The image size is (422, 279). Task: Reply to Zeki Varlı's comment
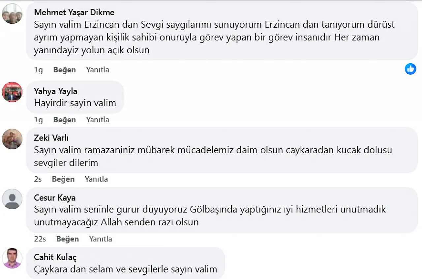point(96,179)
